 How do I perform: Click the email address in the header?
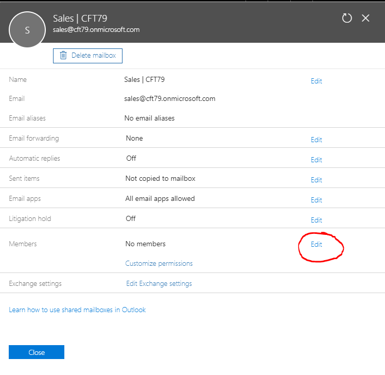click(x=96, y=30)
